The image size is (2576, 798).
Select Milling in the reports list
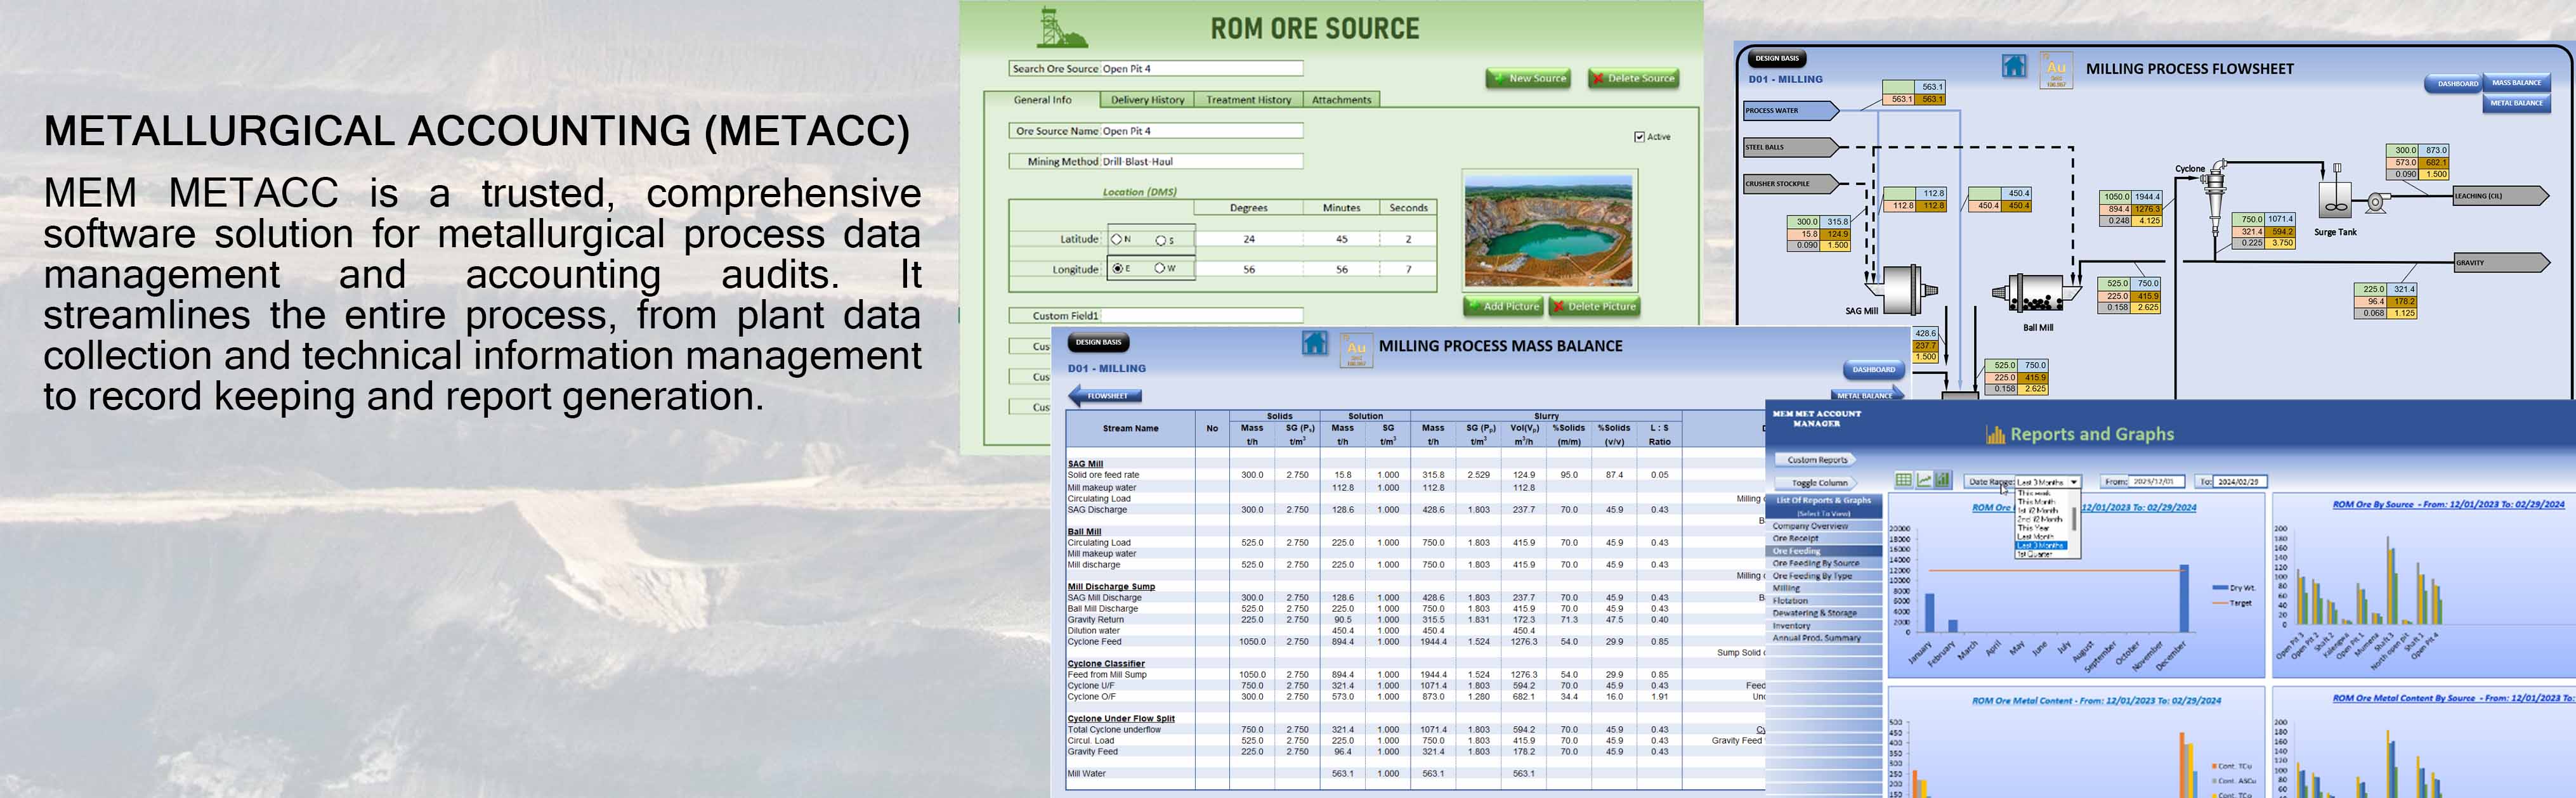(1824, 588)
